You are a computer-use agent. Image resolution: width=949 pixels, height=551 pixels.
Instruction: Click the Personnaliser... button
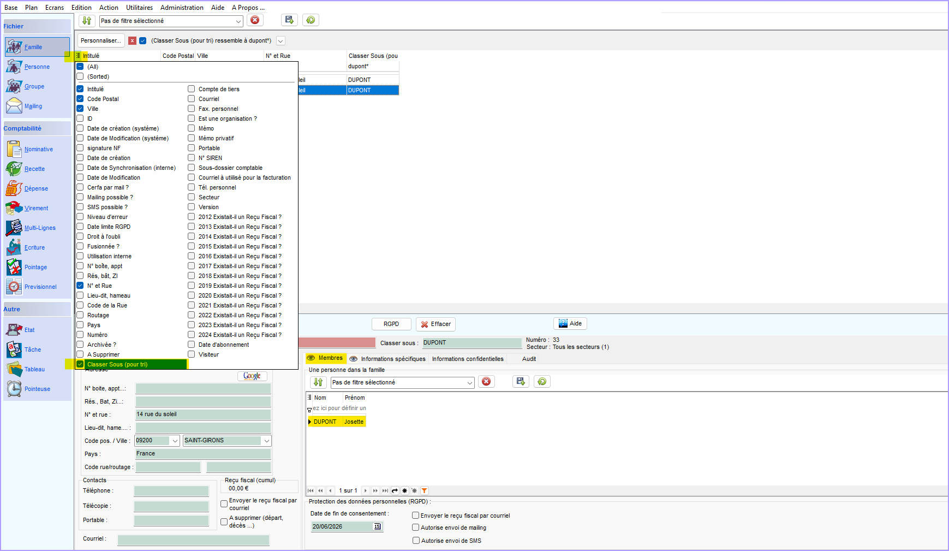pyautogui.click(x=101, y=40)
